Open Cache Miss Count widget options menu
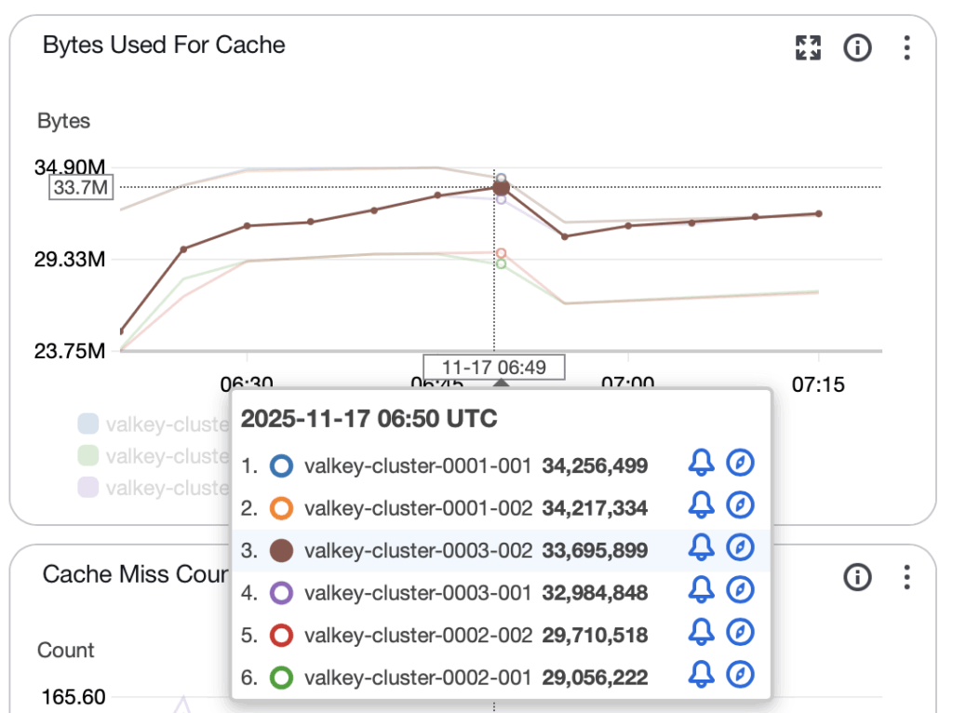Image resolution: width=953 pixels, height=713 pixels. pos(906,577)
